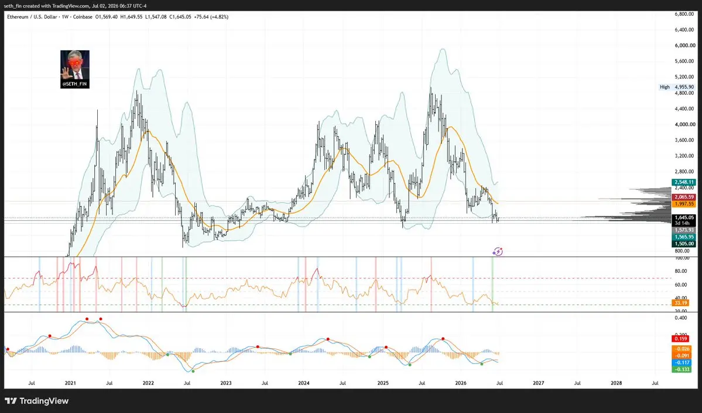Viewport: 702px width, 413px height.
Task: Click the blue MACD -0.117 label
Action: point(682,363)
